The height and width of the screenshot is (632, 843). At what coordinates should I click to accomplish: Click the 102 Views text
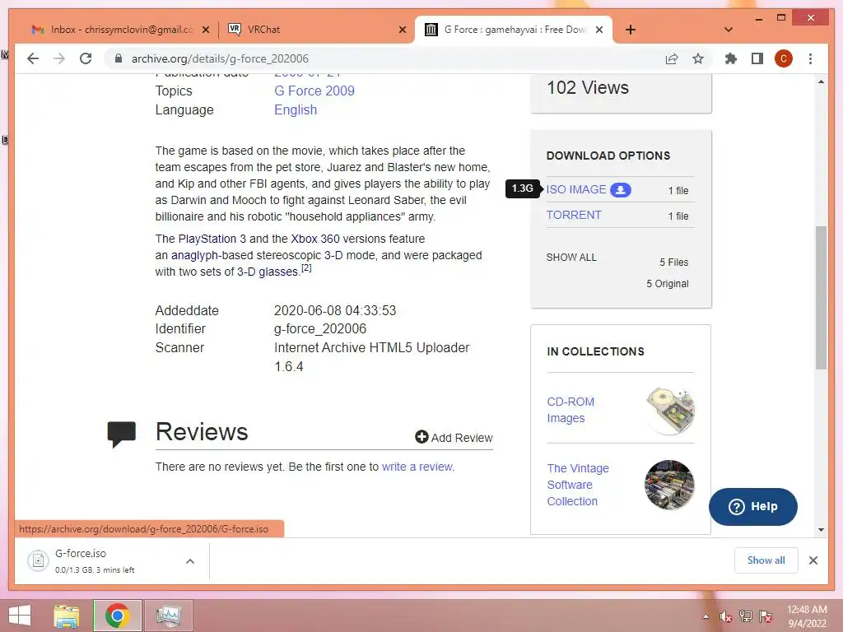(x=588, y=87)
